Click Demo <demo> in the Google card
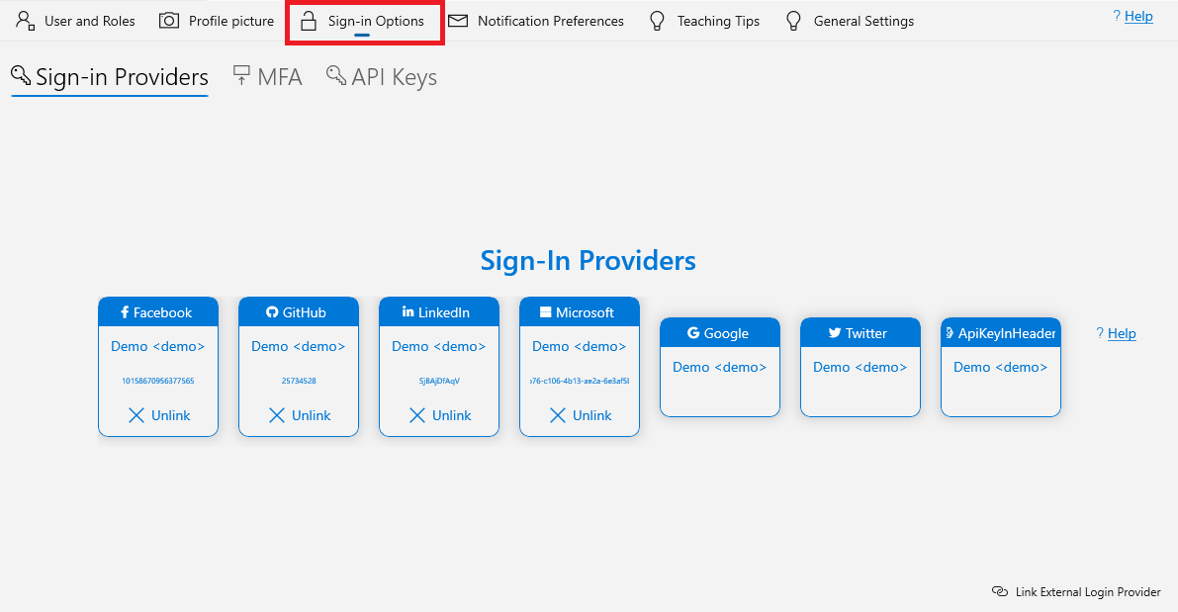The height and width of the screenshot is (612, 1178). pos(720,367)
